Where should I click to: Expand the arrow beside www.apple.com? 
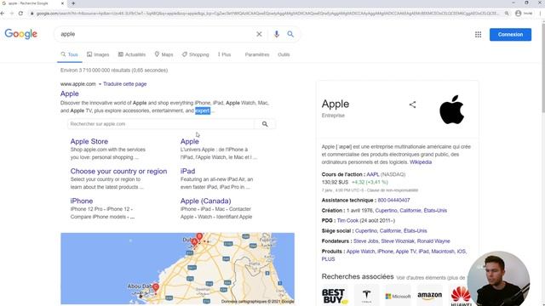click(x=100, y=84)
